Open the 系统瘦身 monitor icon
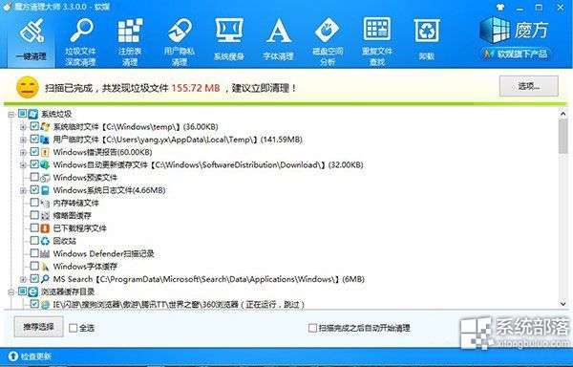The width and height of the screenshot is (573, 367). tap(229, 39)
